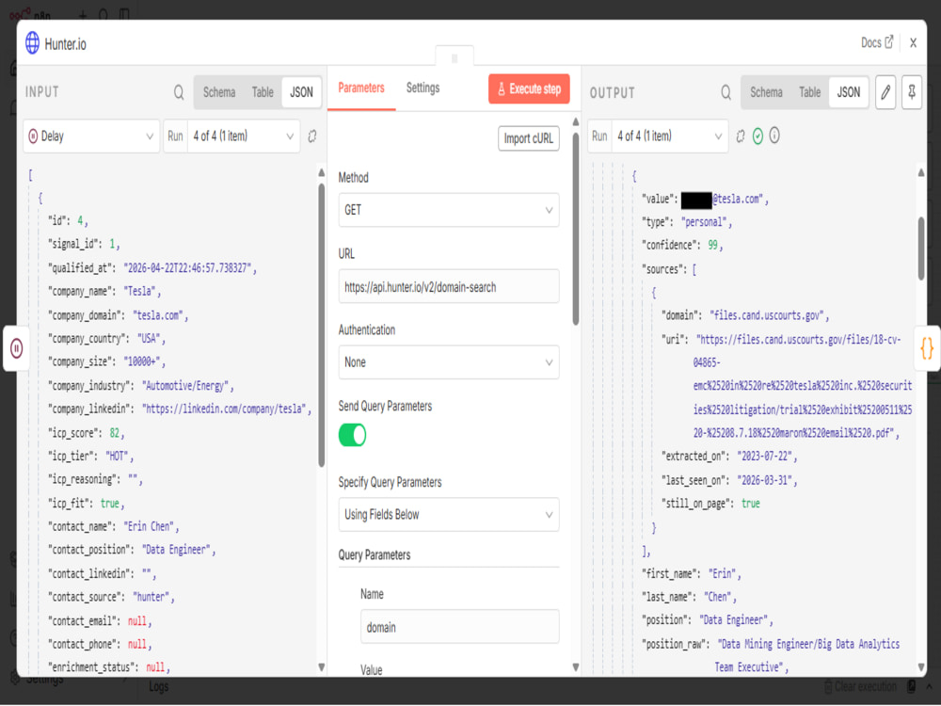This screenshot has width=941, height=706.
Task: Click the output panel scrollbar
Action: pos(920,248)
